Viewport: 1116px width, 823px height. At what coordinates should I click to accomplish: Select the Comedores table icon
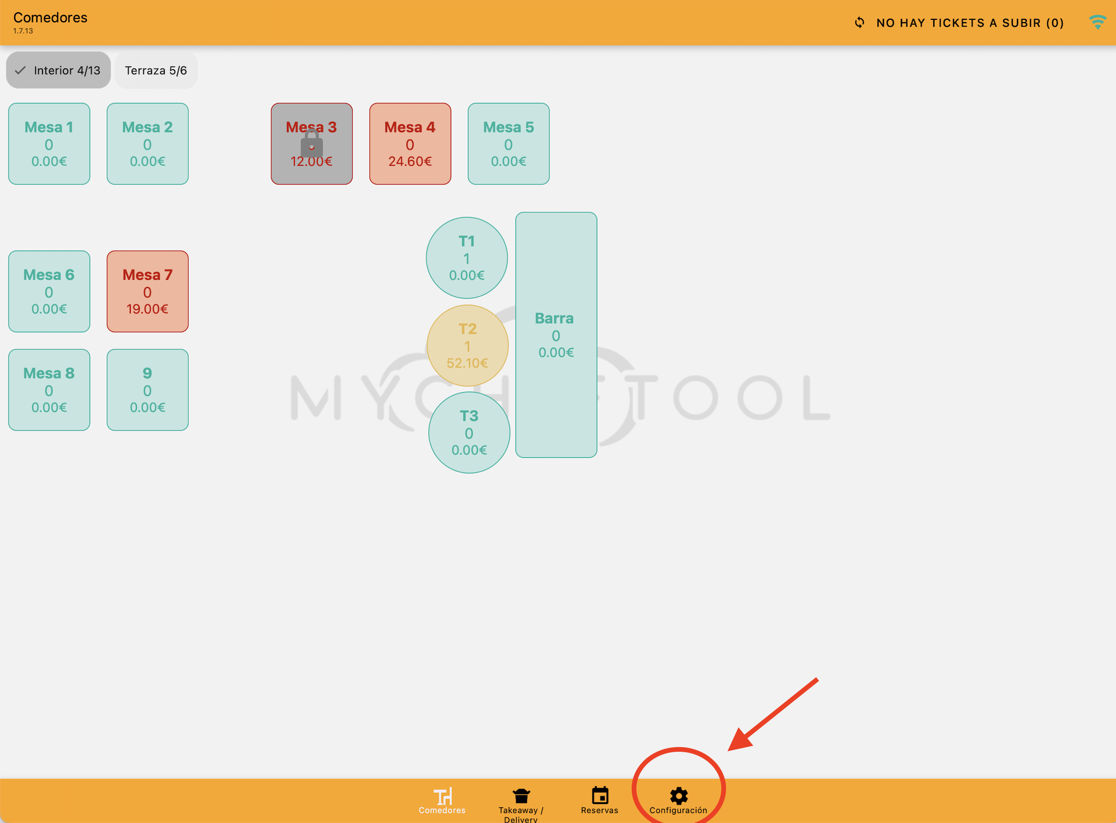tap(442, 797)
